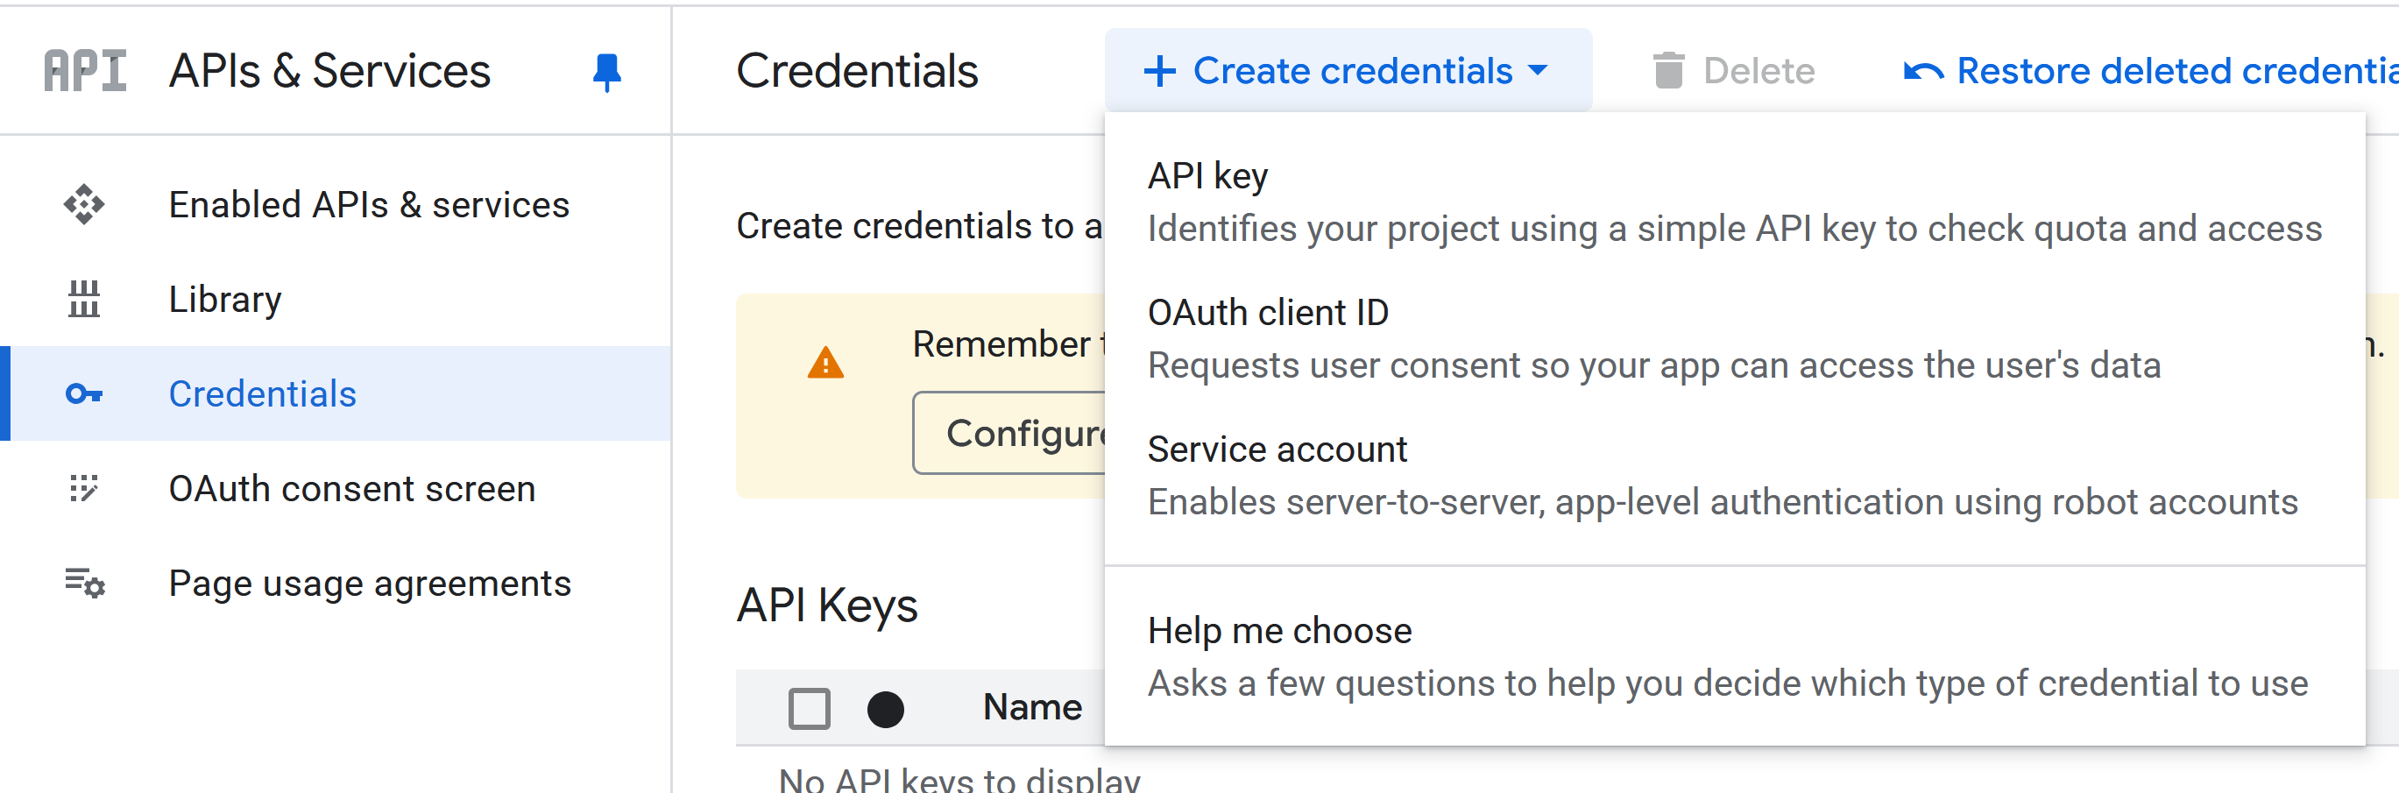Open Enabled APIs & services page
Screen dimensions: 2399x793
pos(368,204)
